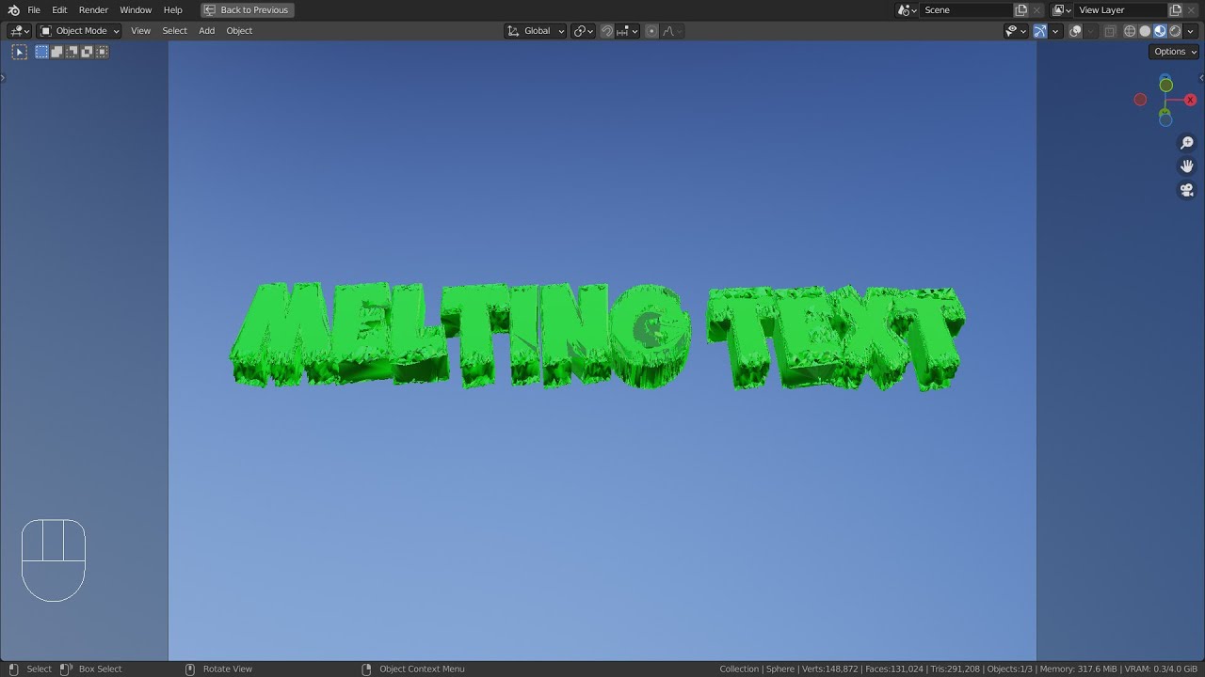Switch to Solid viewport shading
Screen dimensions: 1205x677
click(x=1145, y=30)
